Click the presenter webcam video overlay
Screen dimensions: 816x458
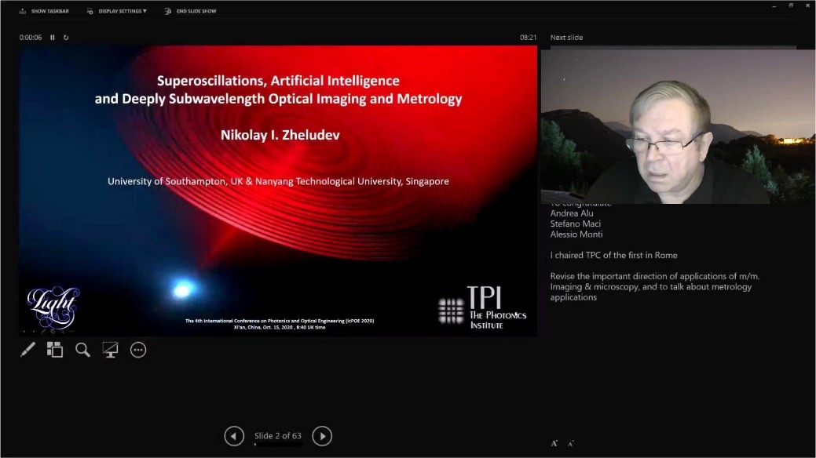point(677,125)
